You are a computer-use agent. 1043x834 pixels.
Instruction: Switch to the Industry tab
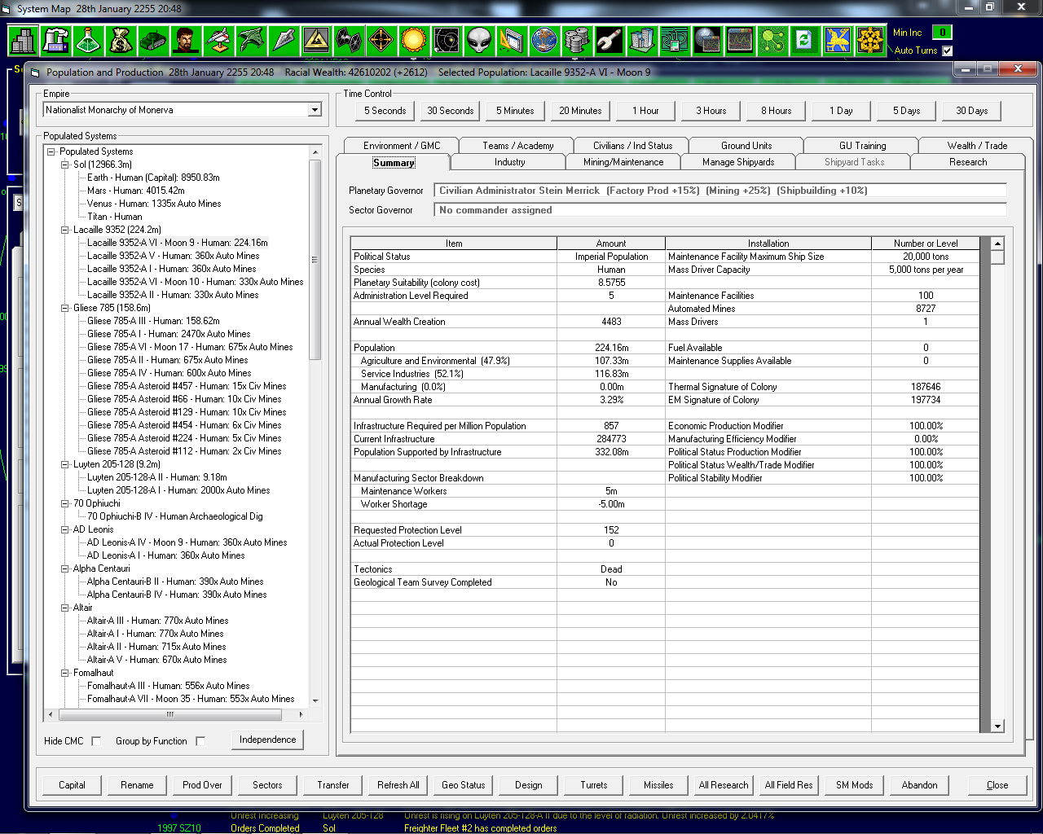coord(509,162)
